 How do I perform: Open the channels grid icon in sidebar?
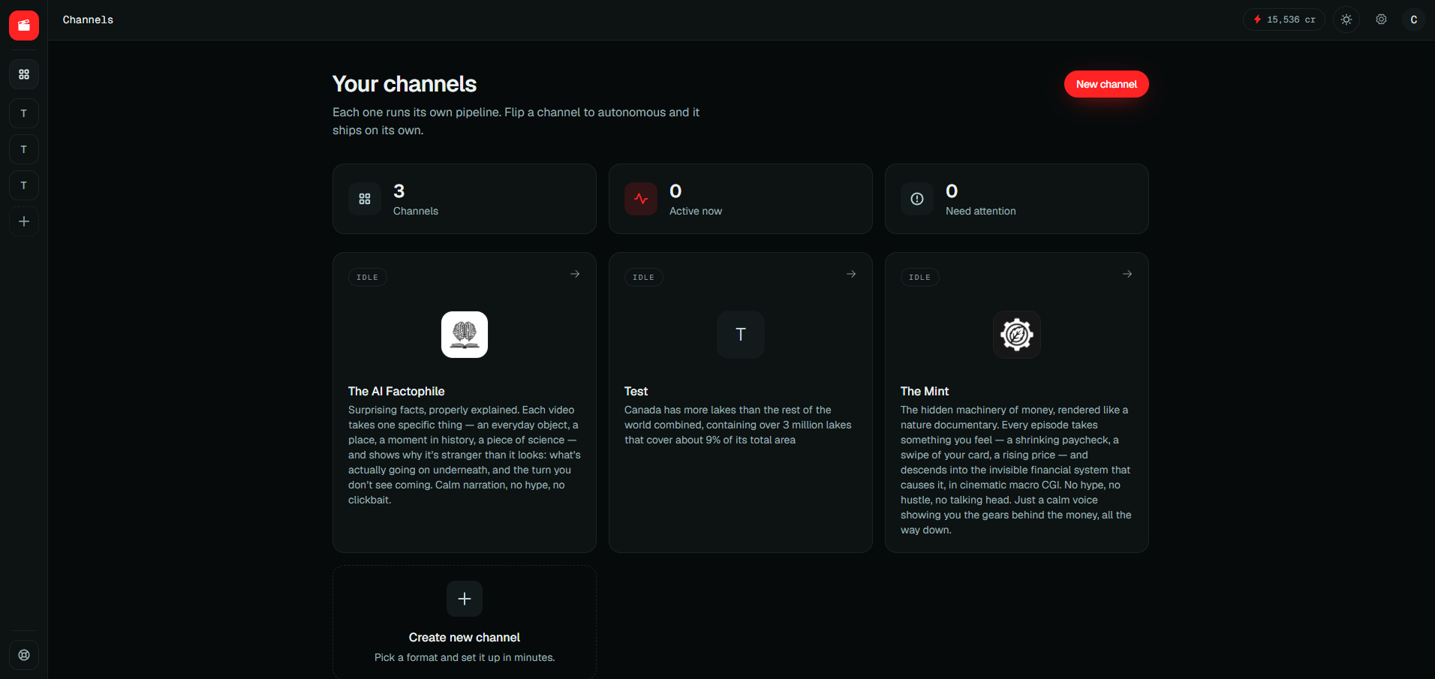(x=24, y=74)
